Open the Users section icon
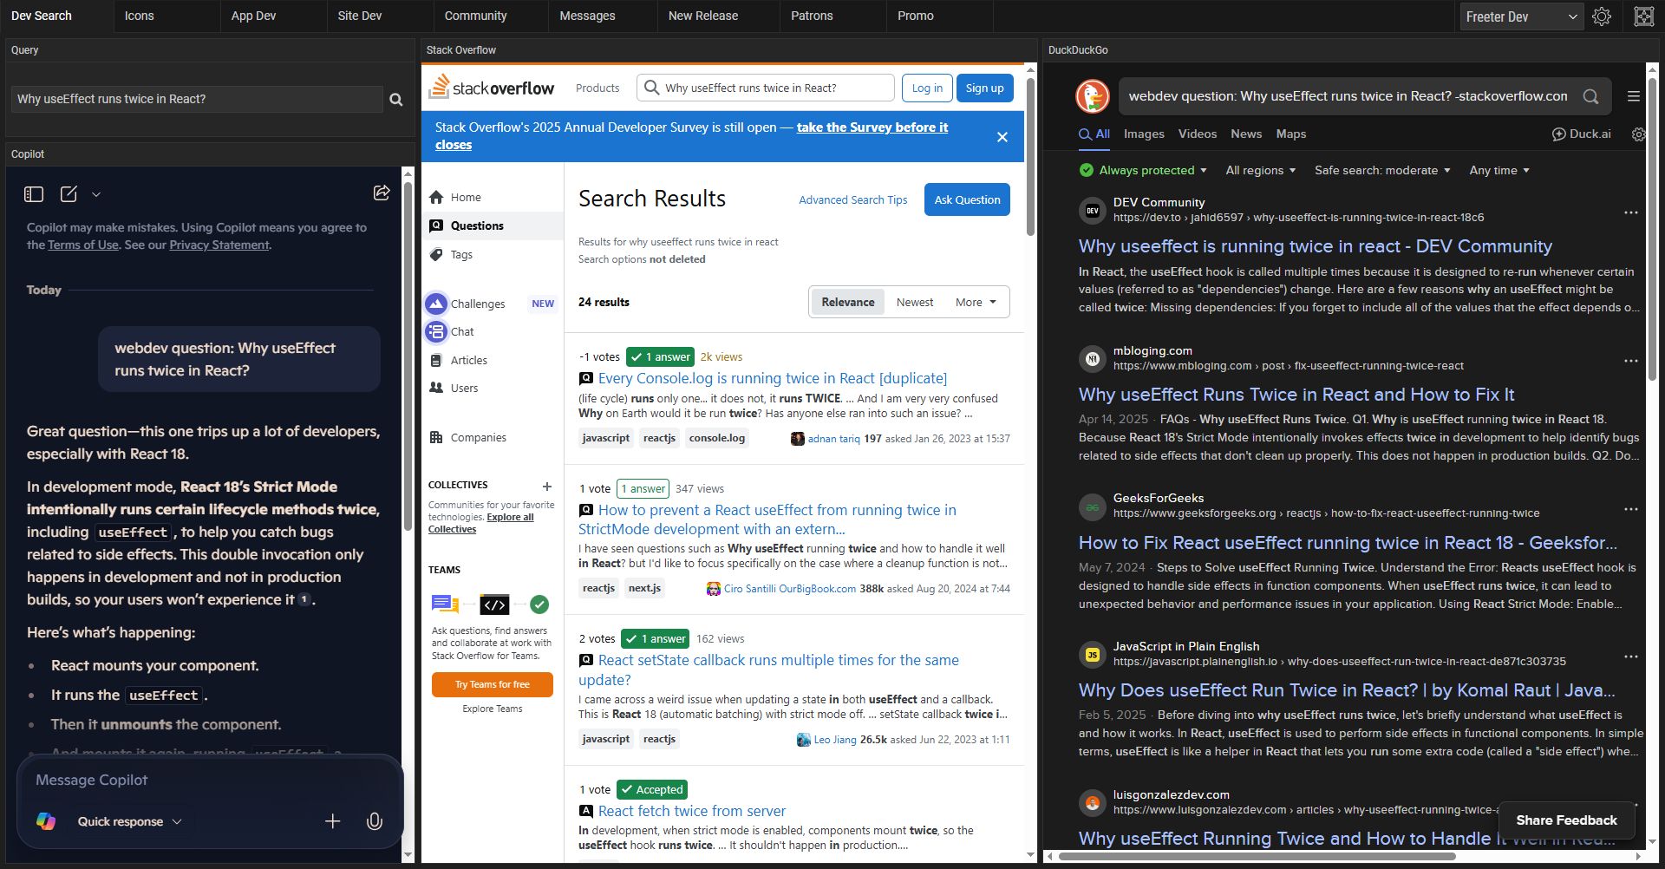 [436, 388]
